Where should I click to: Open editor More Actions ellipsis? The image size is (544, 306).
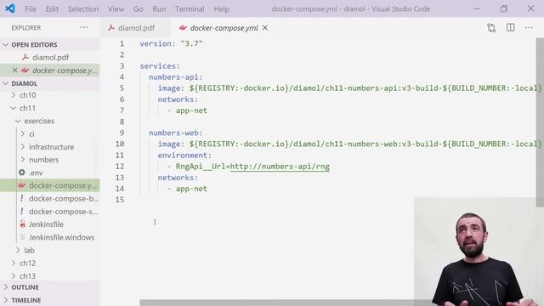(x=529, y=27)
